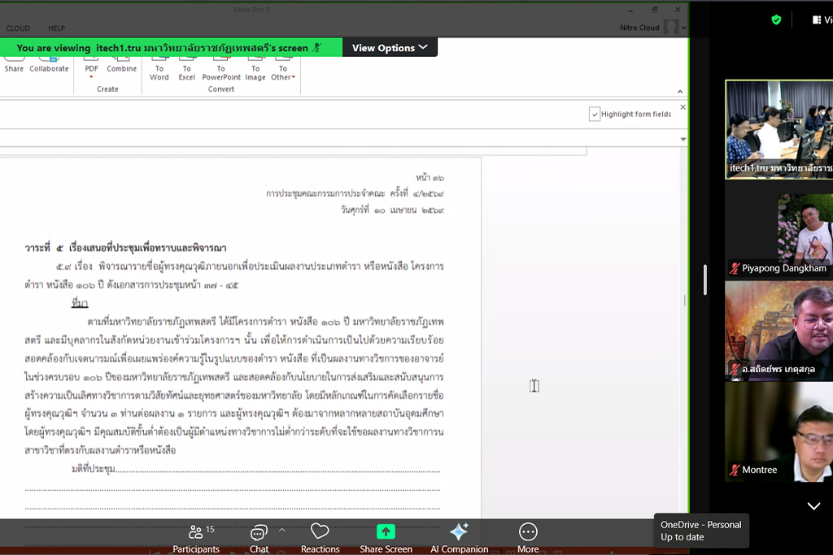Viewport: 833px width, 555px height.
Task: Open the Chat panel
Action: [x=259, y=537]
